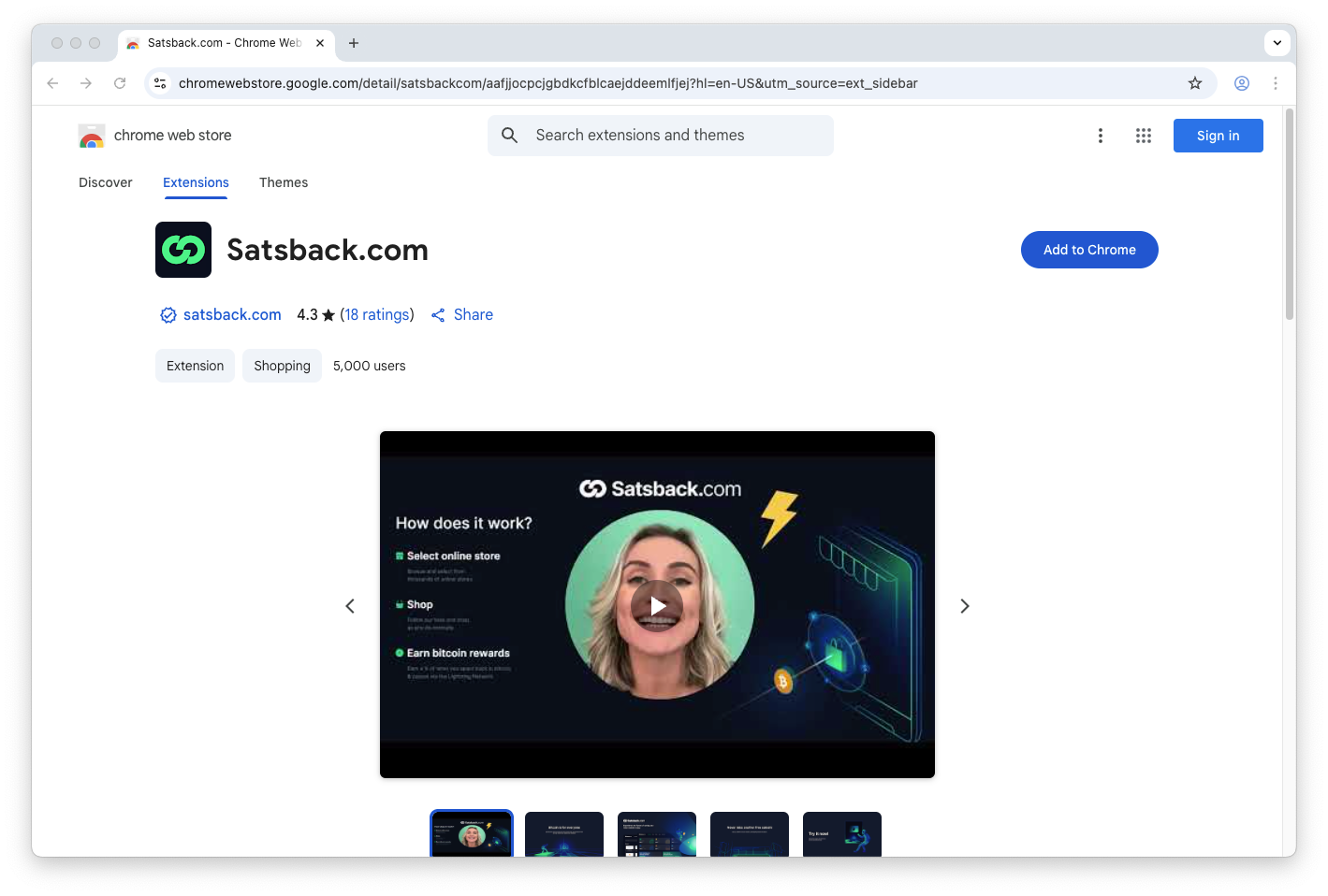Open the tab search dropdown arrow
This screenshot has height=896, width=1328.
[x=1277, y=43]
